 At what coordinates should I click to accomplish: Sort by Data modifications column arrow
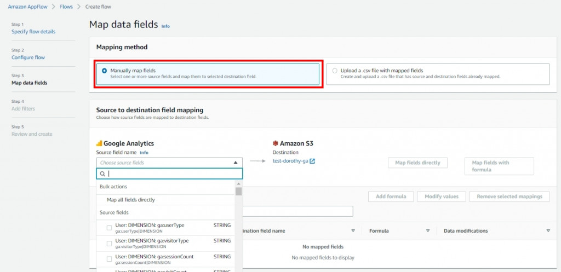click(548, 231)
